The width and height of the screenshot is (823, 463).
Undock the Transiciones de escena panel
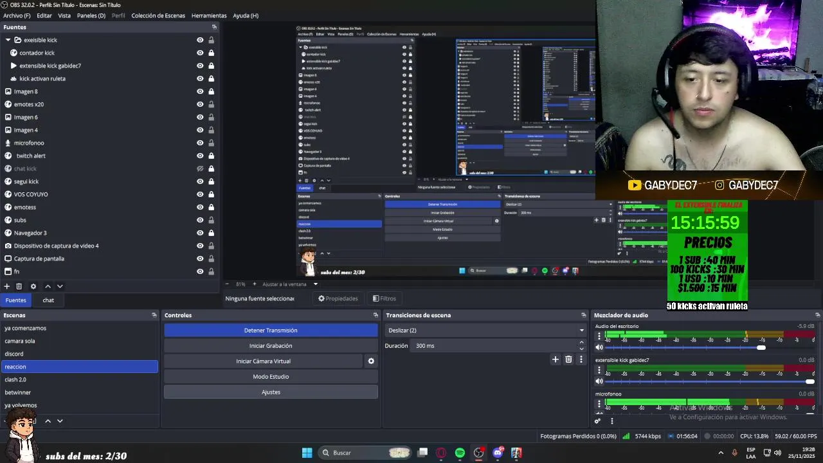(x=584, y=315)
